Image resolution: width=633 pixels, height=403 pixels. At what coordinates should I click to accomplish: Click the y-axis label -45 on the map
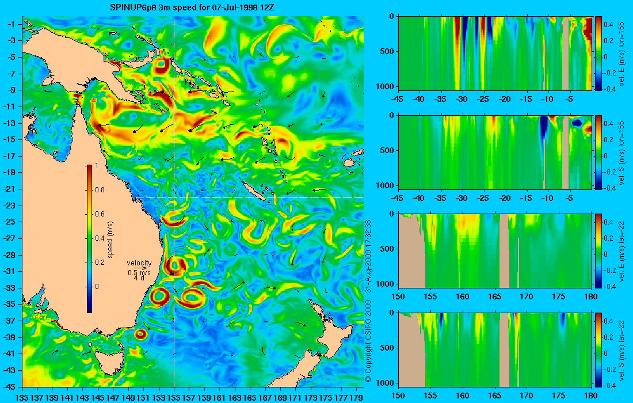[10, 386]
